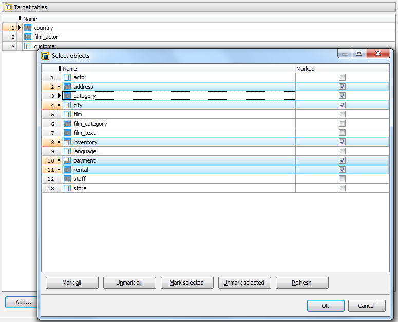Screen dimensions: 398x322
Task: Click the table icon next to inventory
Action: click(67, 142)
